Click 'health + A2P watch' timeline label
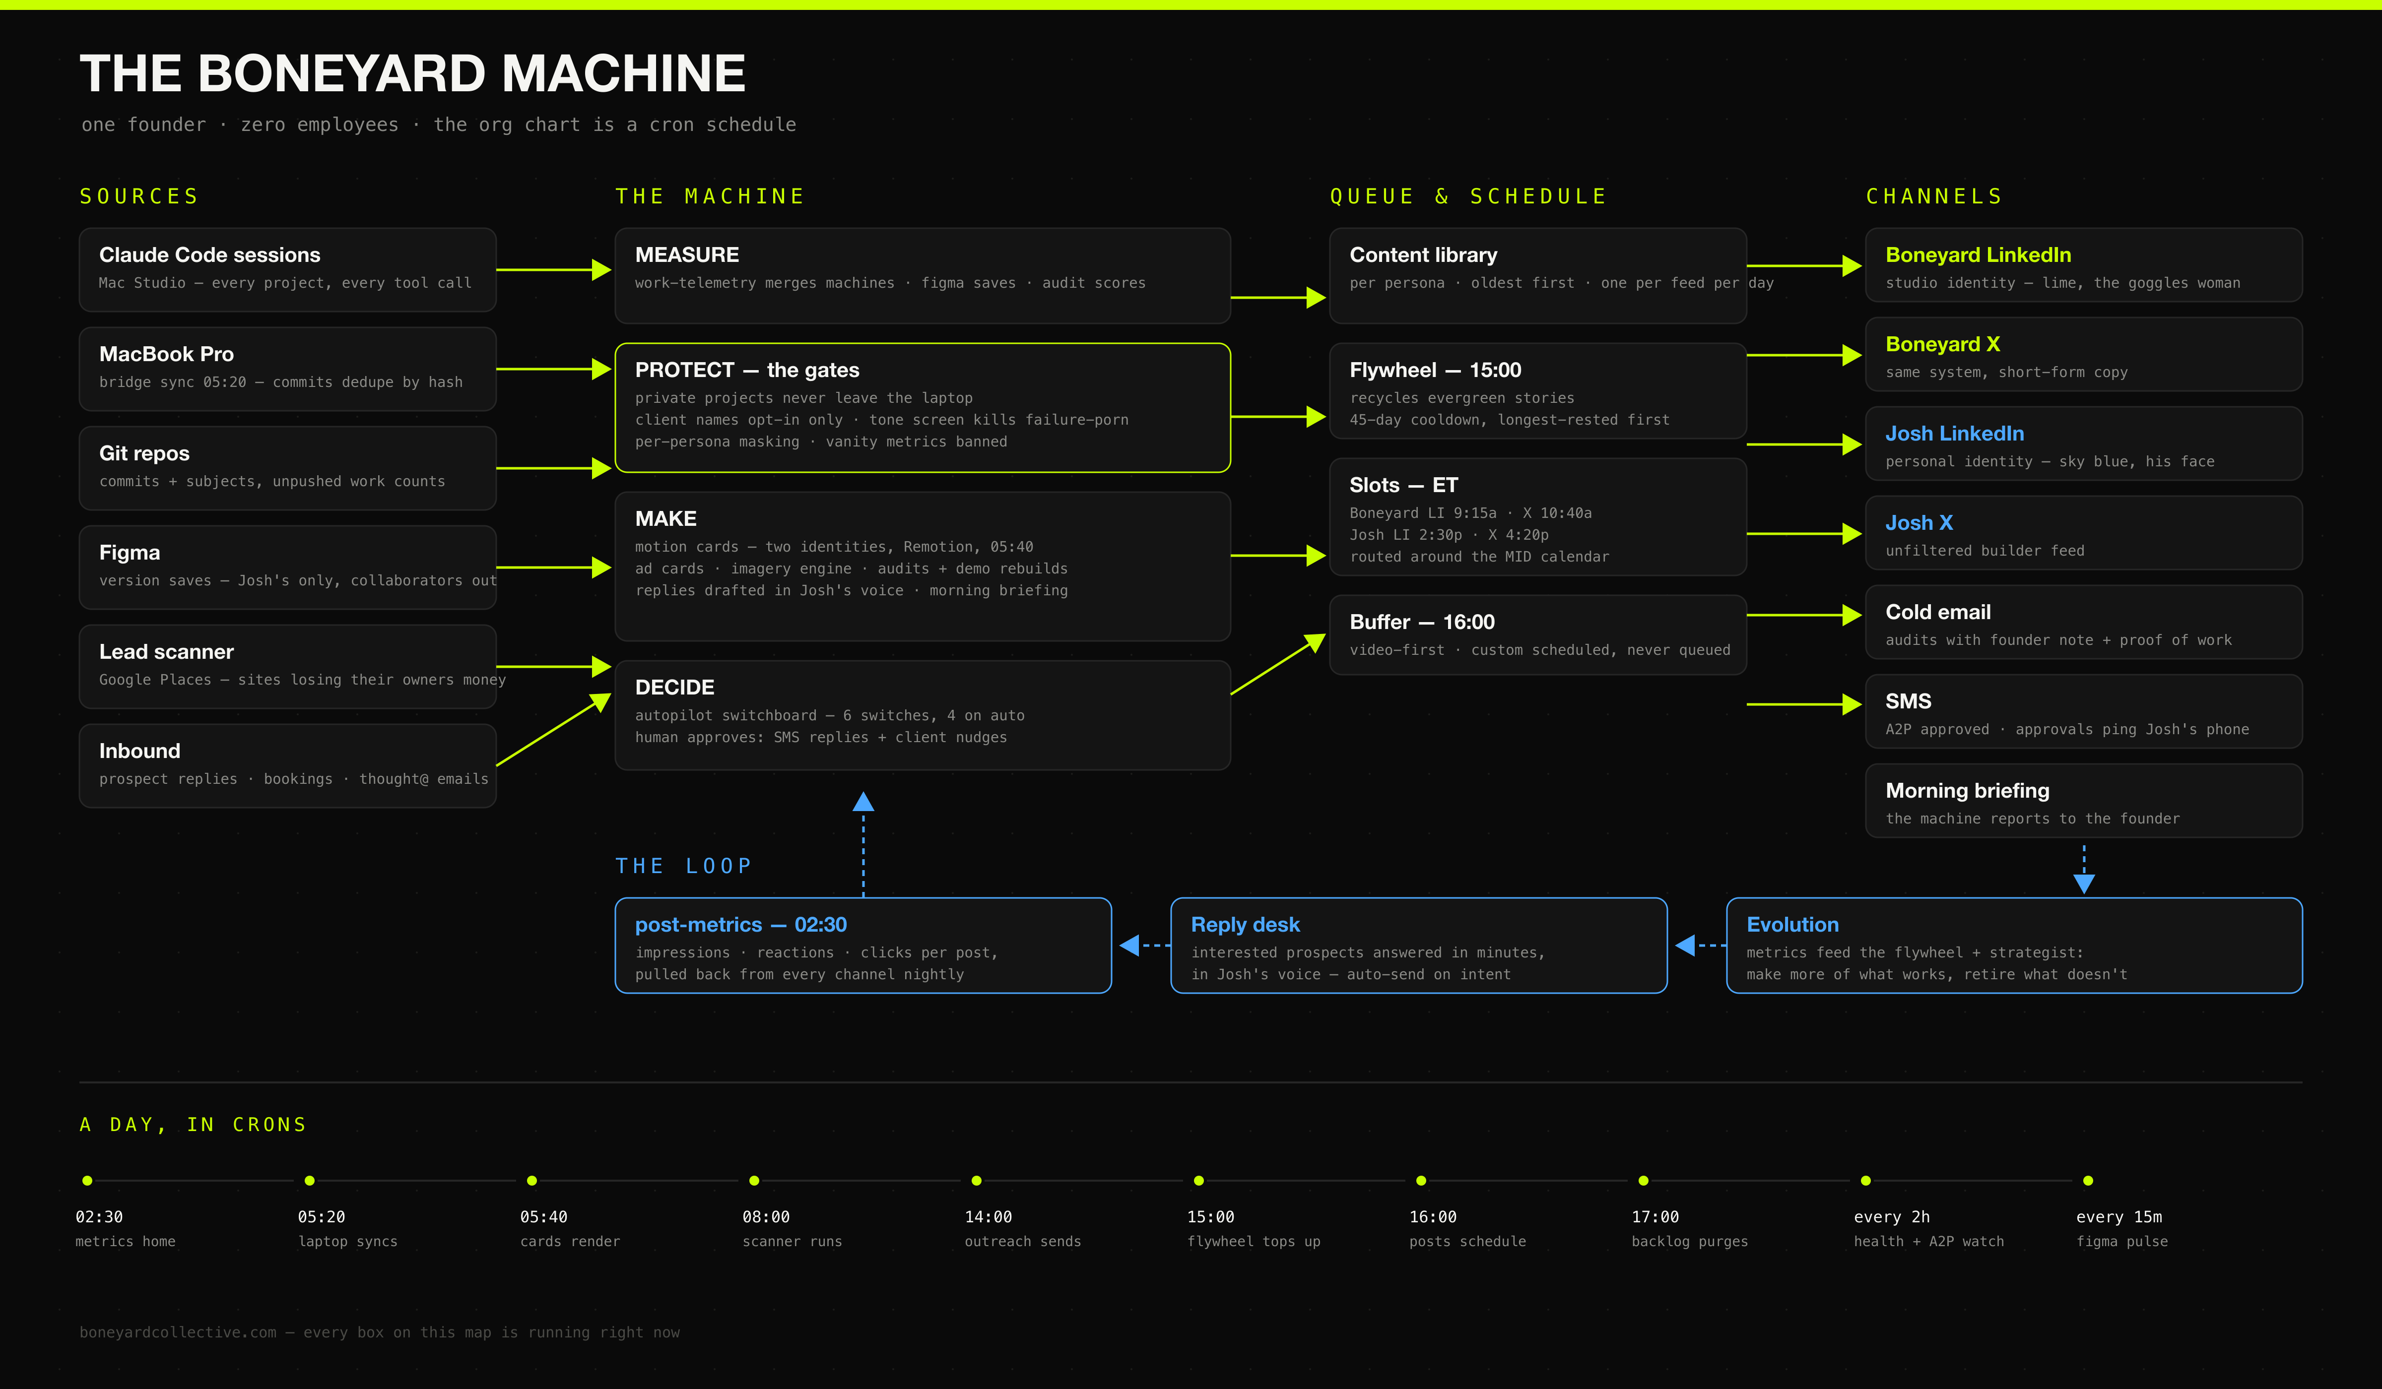2382x1389 pixels. (1928, 1242)
